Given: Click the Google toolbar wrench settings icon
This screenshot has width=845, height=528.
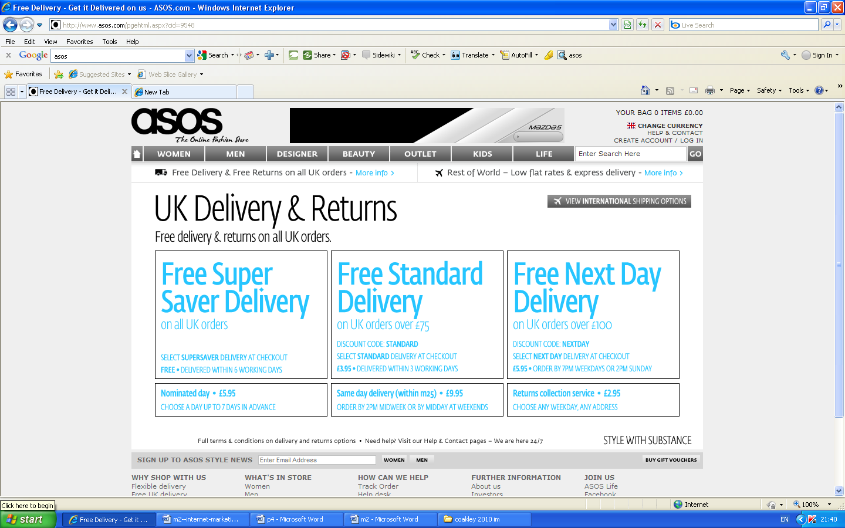Looking at the screenshot, I should [x=785, y=55].
